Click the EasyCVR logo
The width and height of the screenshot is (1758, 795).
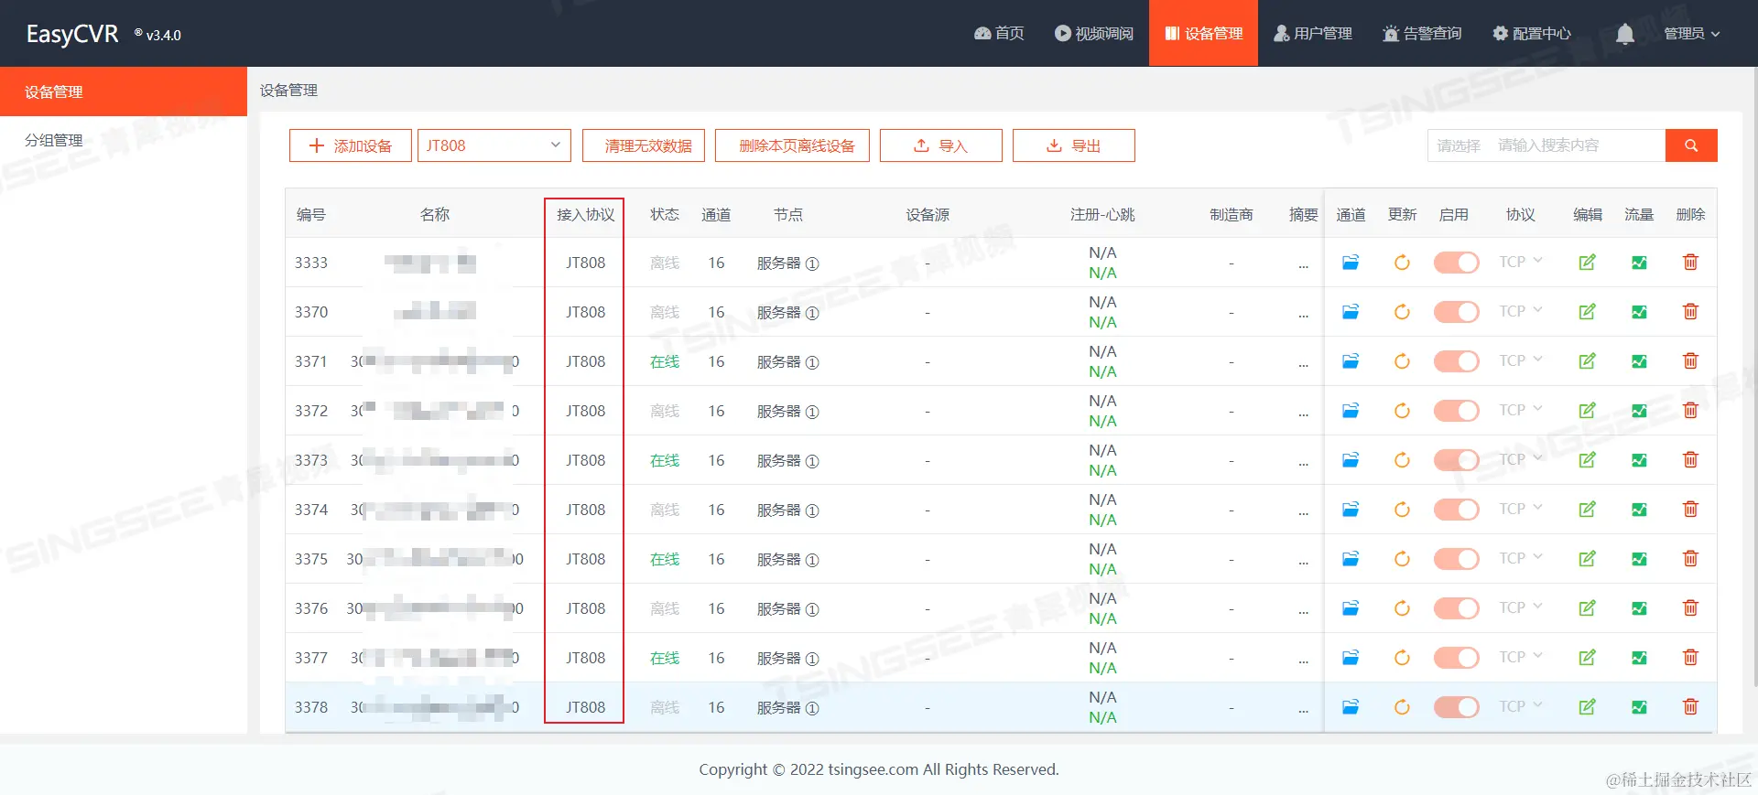point(72,34)
